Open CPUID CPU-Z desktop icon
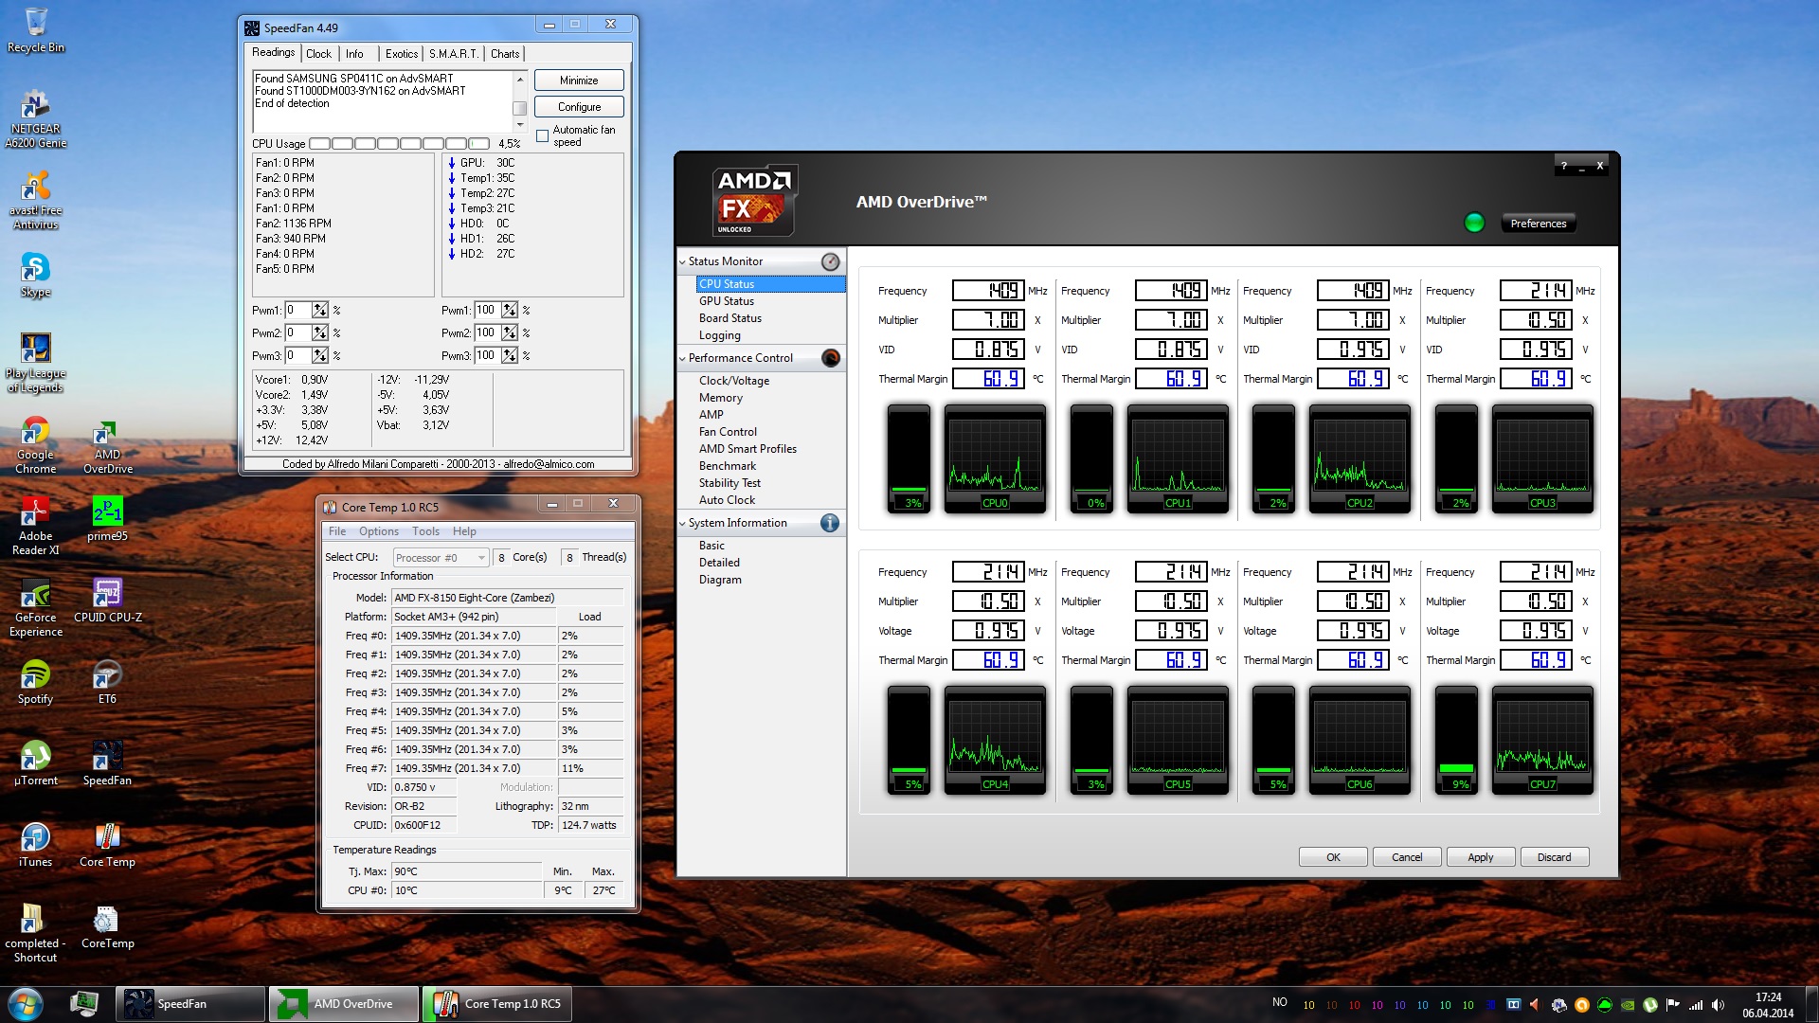This screenshot has height=1023, width=1819. [107, 601]
